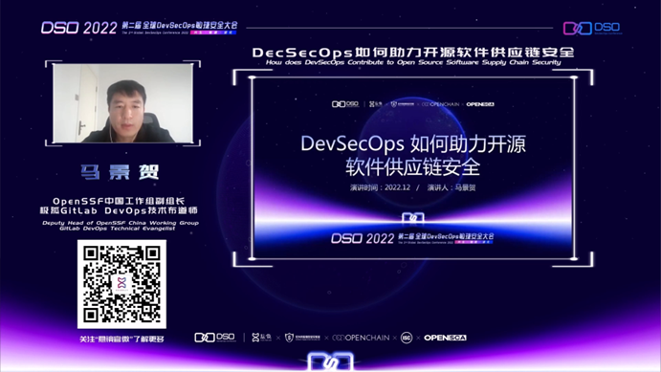The width and height of the screenshot is (661, 372).
Task: Click the chain-link emblem at bottom center
Action: [x=331, y=361]
